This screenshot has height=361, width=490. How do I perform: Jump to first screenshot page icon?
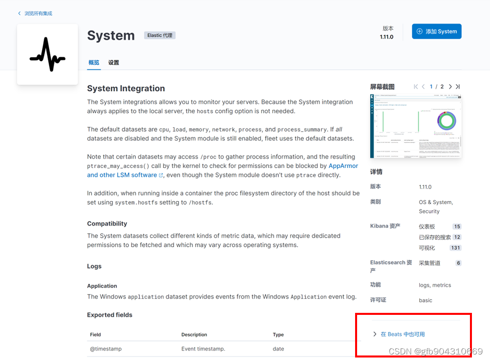click(x=416, y=87)
